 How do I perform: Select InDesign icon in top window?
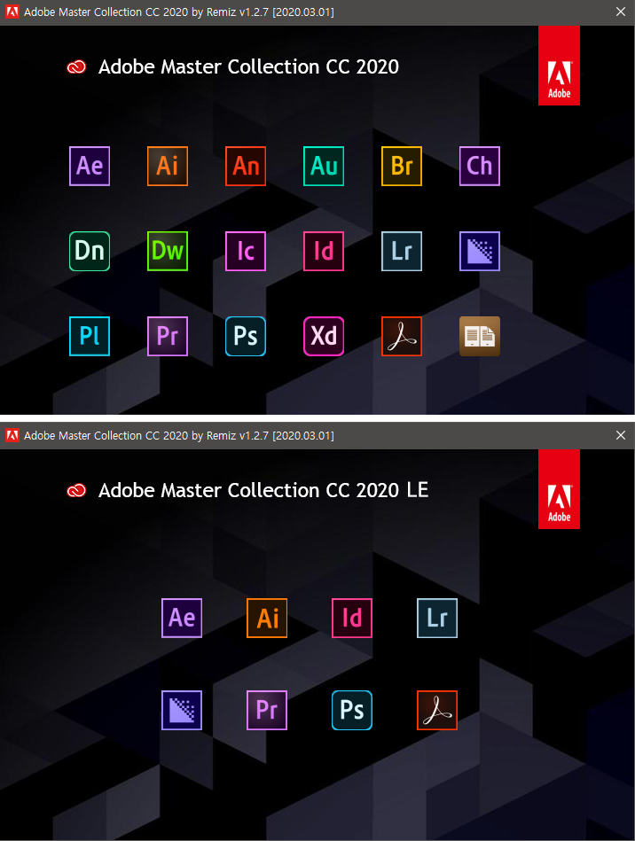click(x=324, y=251)
